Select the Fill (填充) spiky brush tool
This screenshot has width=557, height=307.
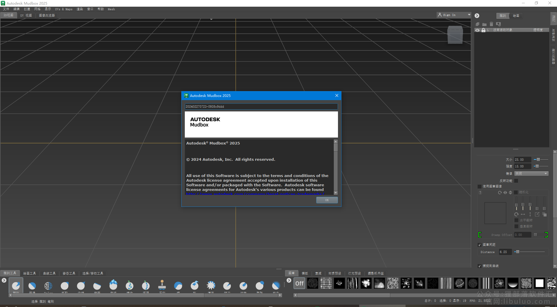point(211,286)
